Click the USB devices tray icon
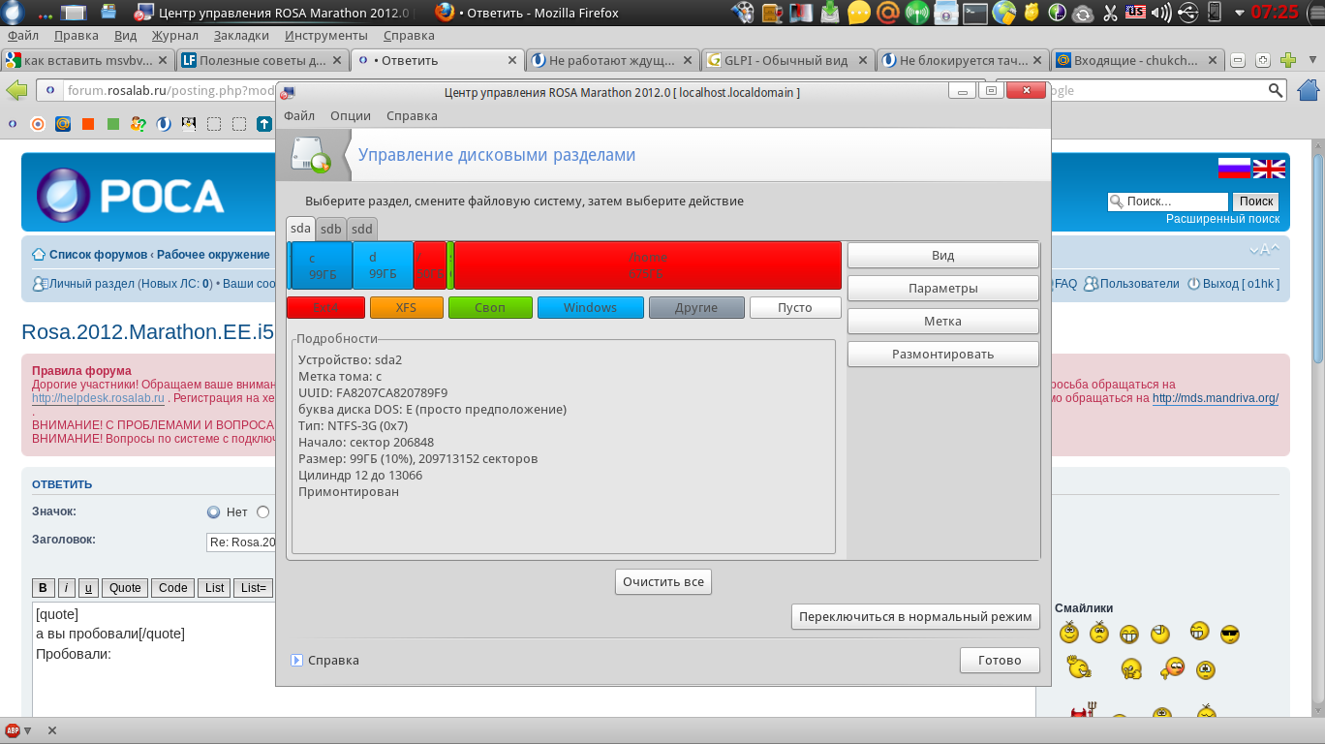Screen dimensions: 1325x744 click(x=1188, y=13)
